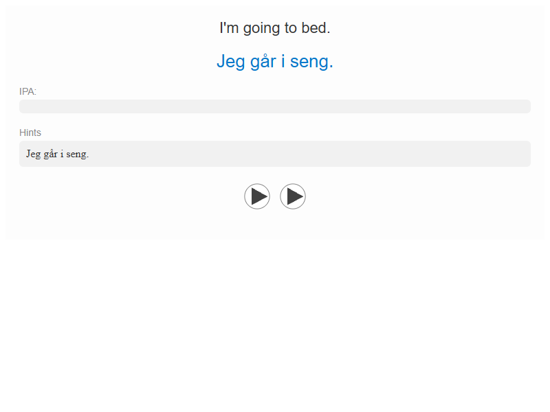
Task: Select the IPA label
Action: [27, 91]
